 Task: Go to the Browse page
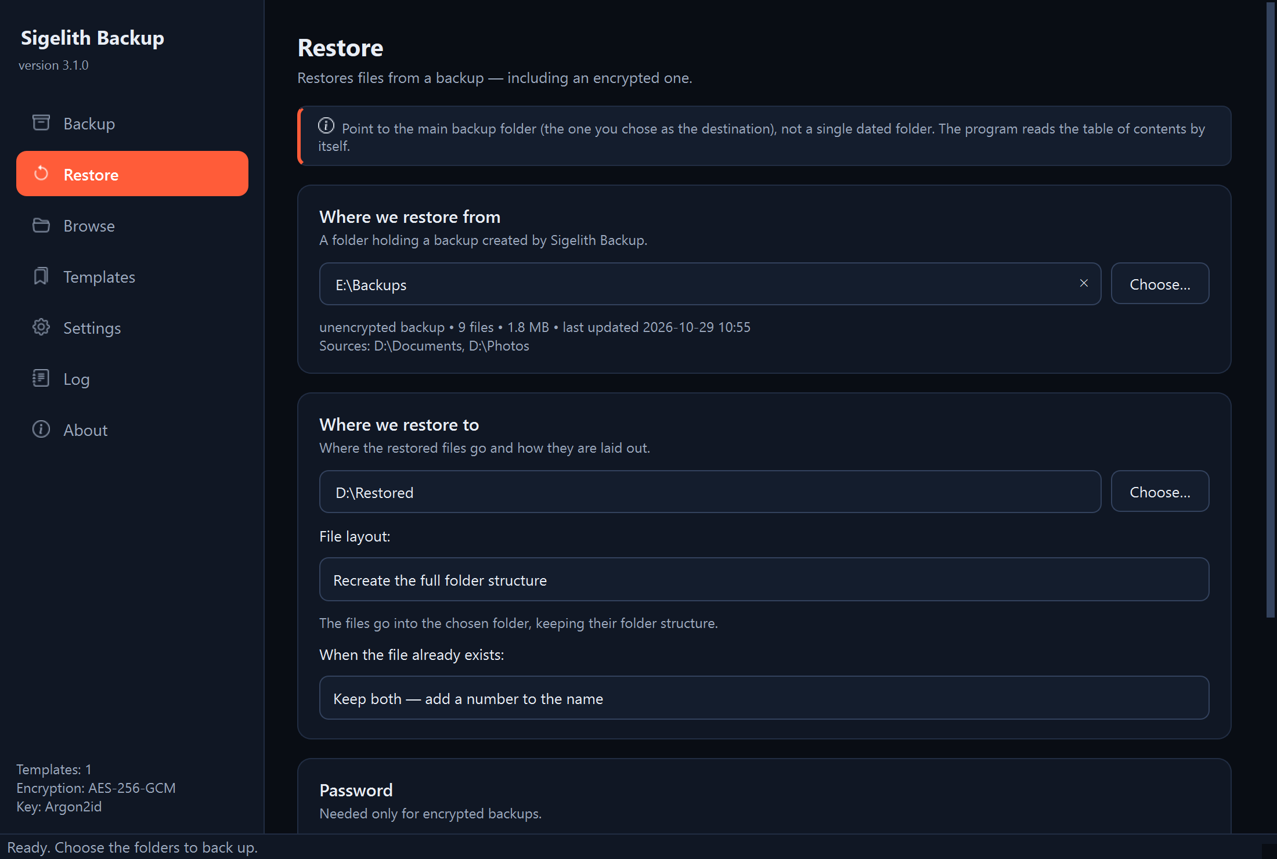(x=132, y=225)
